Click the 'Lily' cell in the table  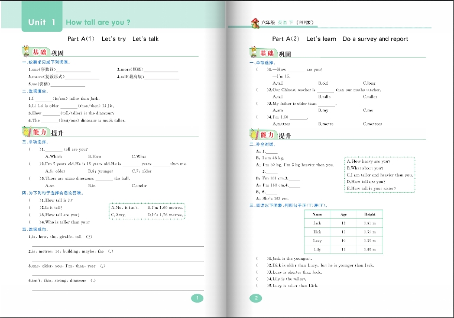click(x=317, y=249)
